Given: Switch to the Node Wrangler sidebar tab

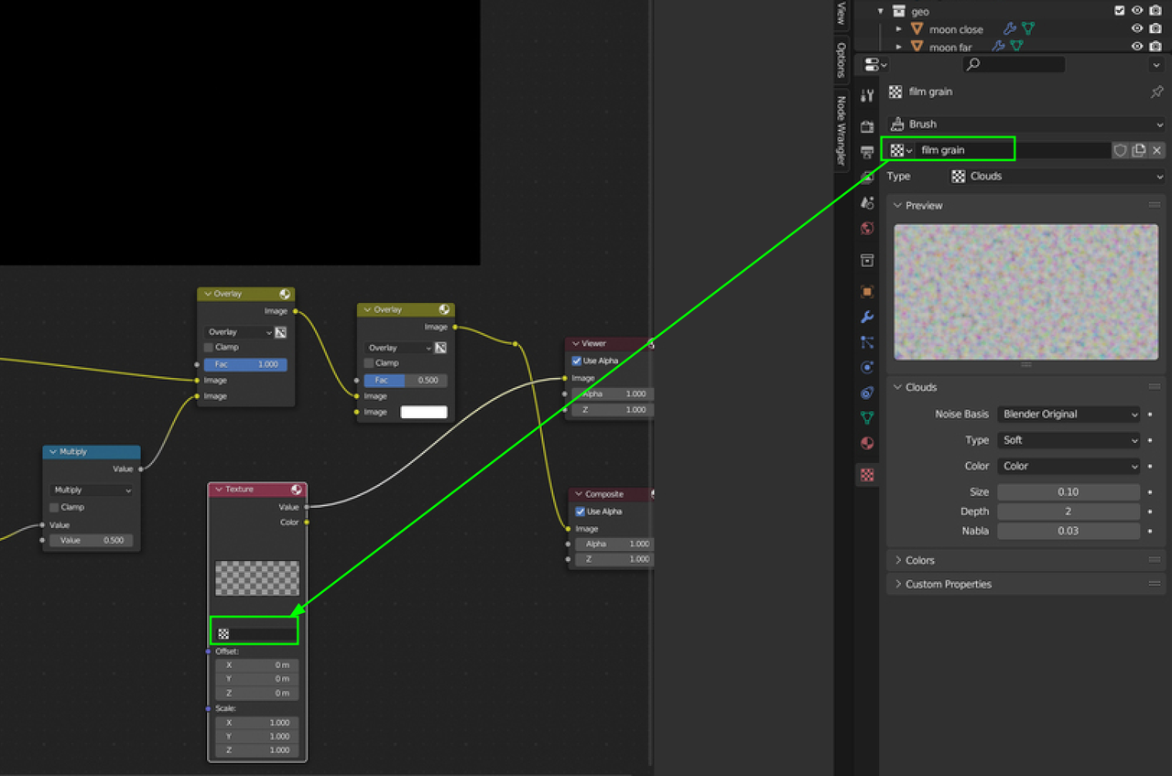Looking at the screenshot, I should 841,131.
